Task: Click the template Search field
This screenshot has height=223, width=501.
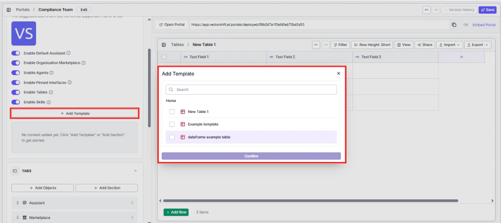Action: [251, 90]
